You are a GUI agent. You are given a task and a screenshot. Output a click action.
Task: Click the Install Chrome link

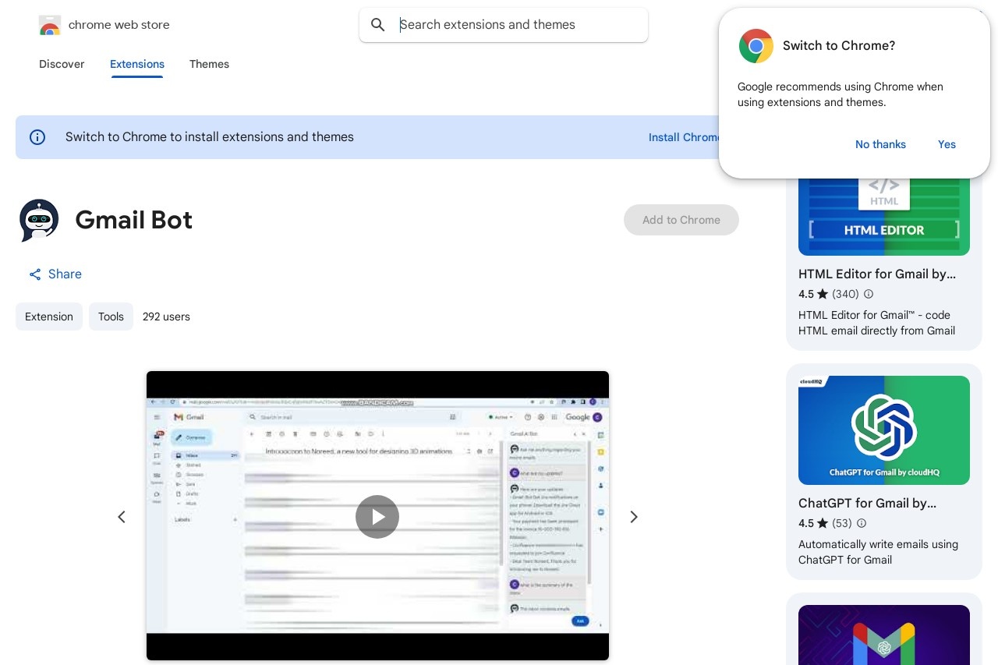(685, 137)
